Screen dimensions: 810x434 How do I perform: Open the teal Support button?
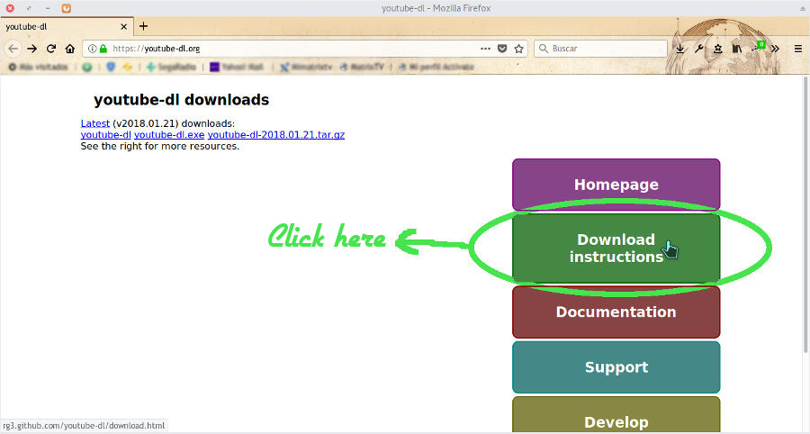click(616, 367)
